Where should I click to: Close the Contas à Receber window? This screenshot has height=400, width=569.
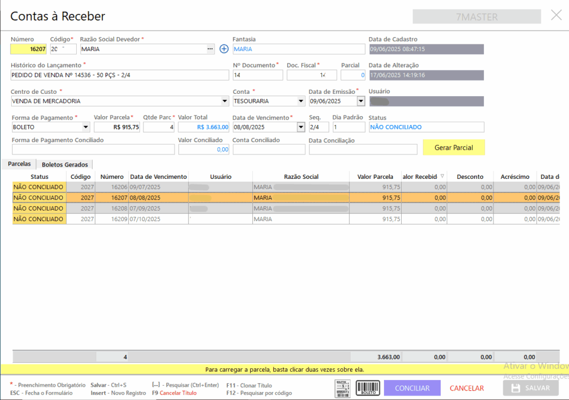[x=556, y=16]
